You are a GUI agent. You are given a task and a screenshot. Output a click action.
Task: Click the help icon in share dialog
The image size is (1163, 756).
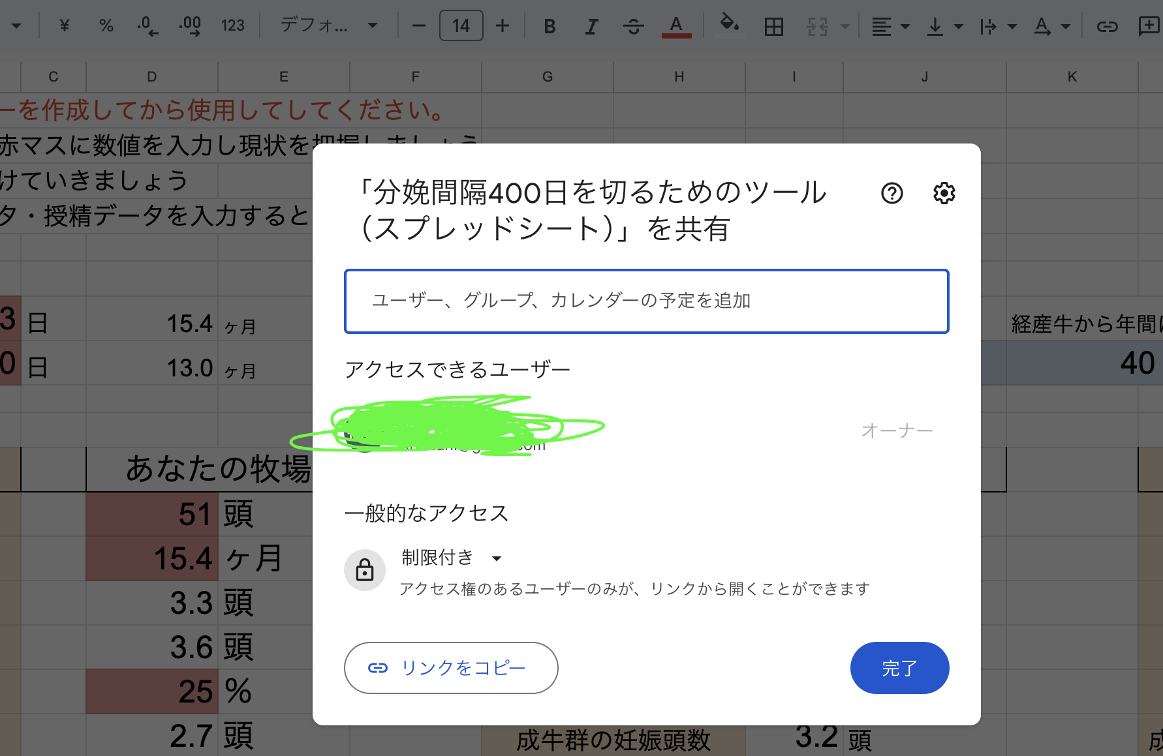coord(892,193)
